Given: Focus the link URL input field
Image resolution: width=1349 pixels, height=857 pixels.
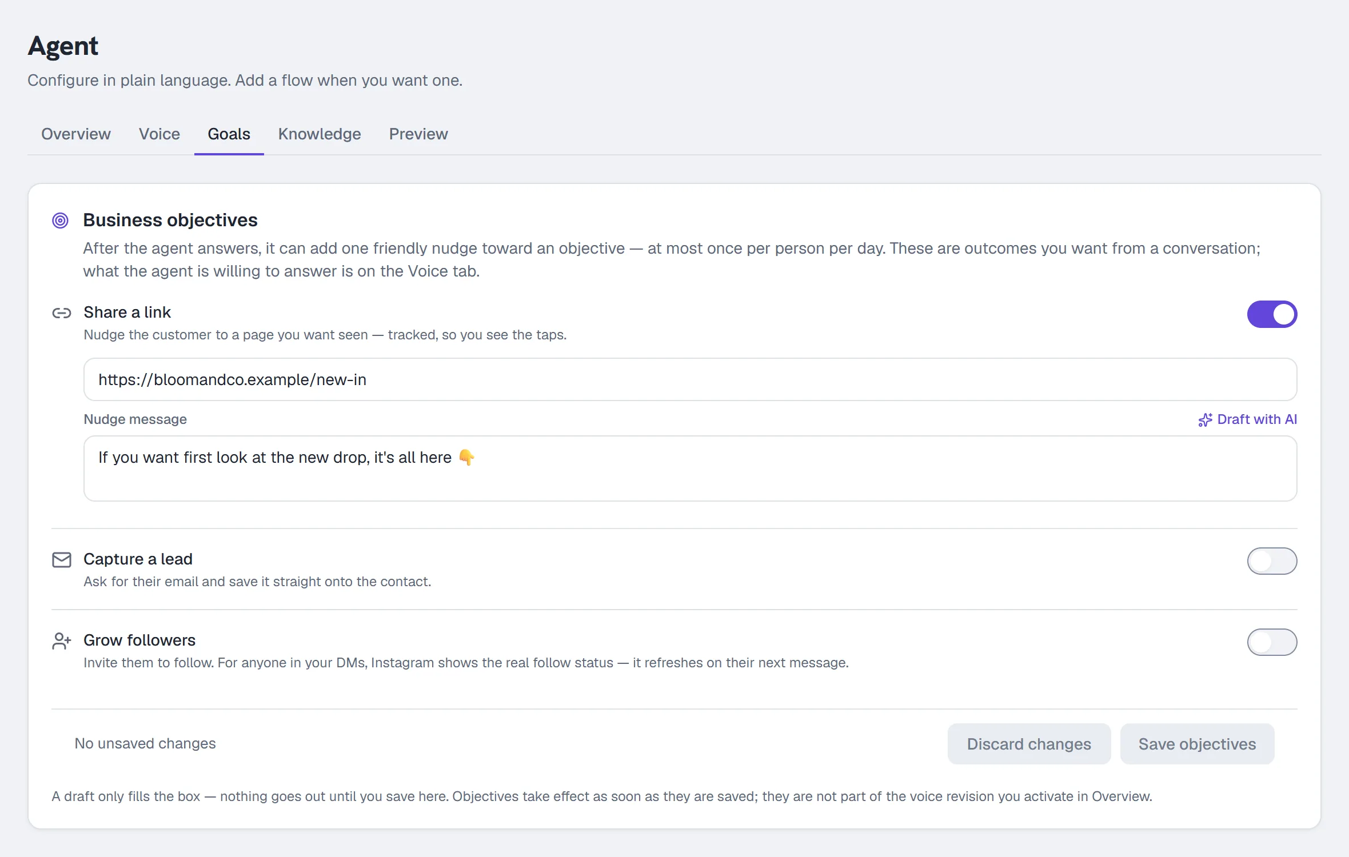Looking at the screenshot, I should 690,379.
